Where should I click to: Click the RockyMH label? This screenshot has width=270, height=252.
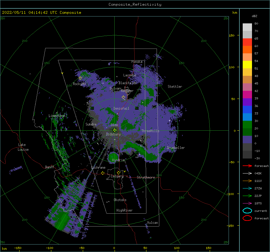(79, 84)
